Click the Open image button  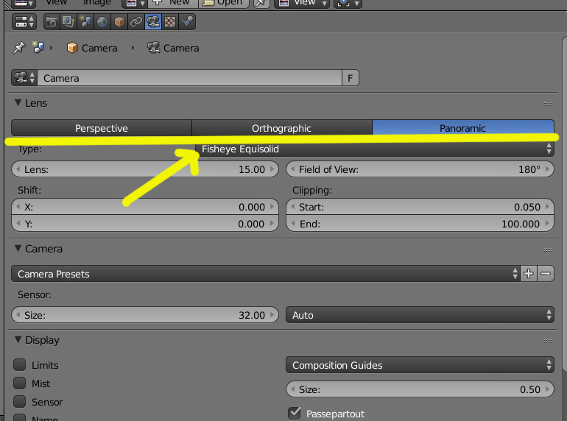point(223,3)
